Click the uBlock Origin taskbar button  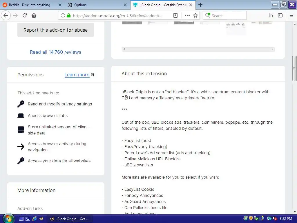click(x=69, y=219)
